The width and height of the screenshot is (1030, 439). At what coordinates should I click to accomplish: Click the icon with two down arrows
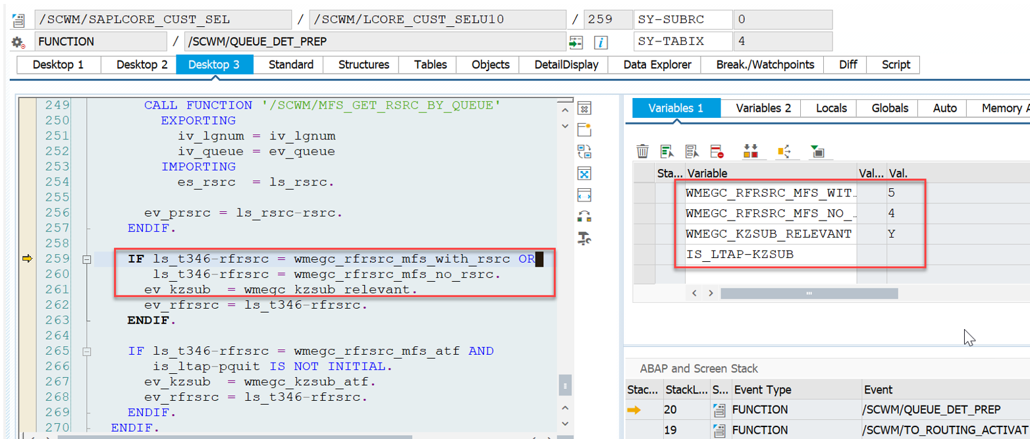tap(751, 151)
